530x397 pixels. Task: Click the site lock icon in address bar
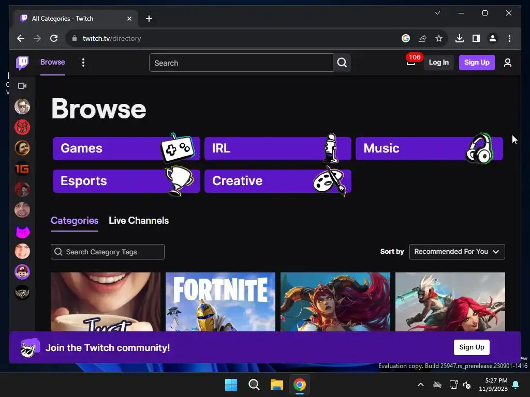coord(75,38)
